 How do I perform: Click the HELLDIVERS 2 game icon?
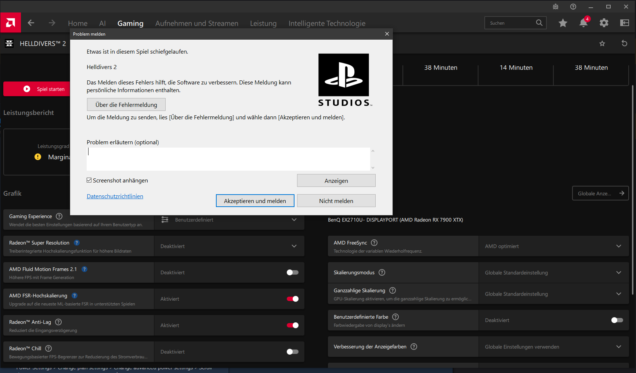9,43
